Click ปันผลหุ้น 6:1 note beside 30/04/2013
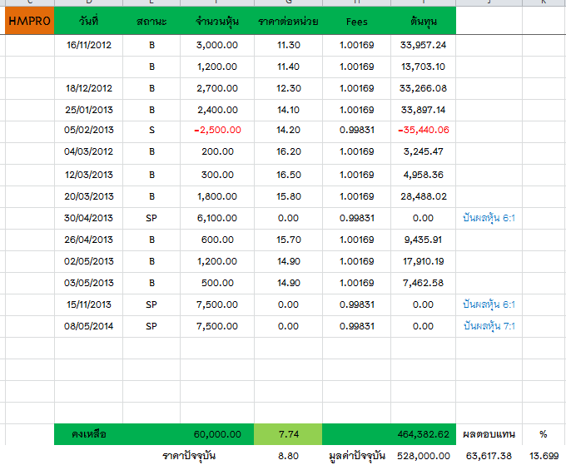566x465 pixels. [489, 218]
